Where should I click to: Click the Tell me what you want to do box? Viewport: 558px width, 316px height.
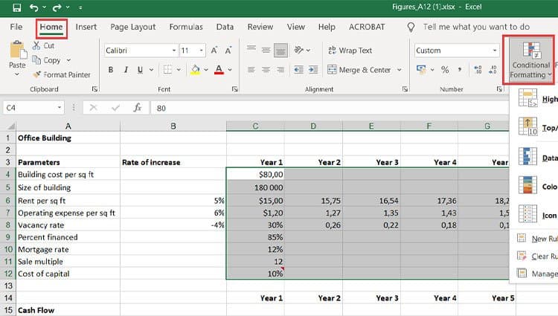click(x=476, y=27)
